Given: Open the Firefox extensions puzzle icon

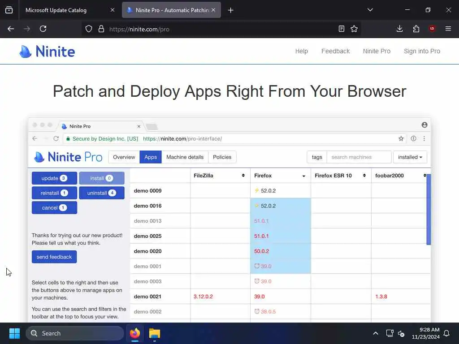Looking at the screenshot, I should pyautogui.click(x=416, y=29).
